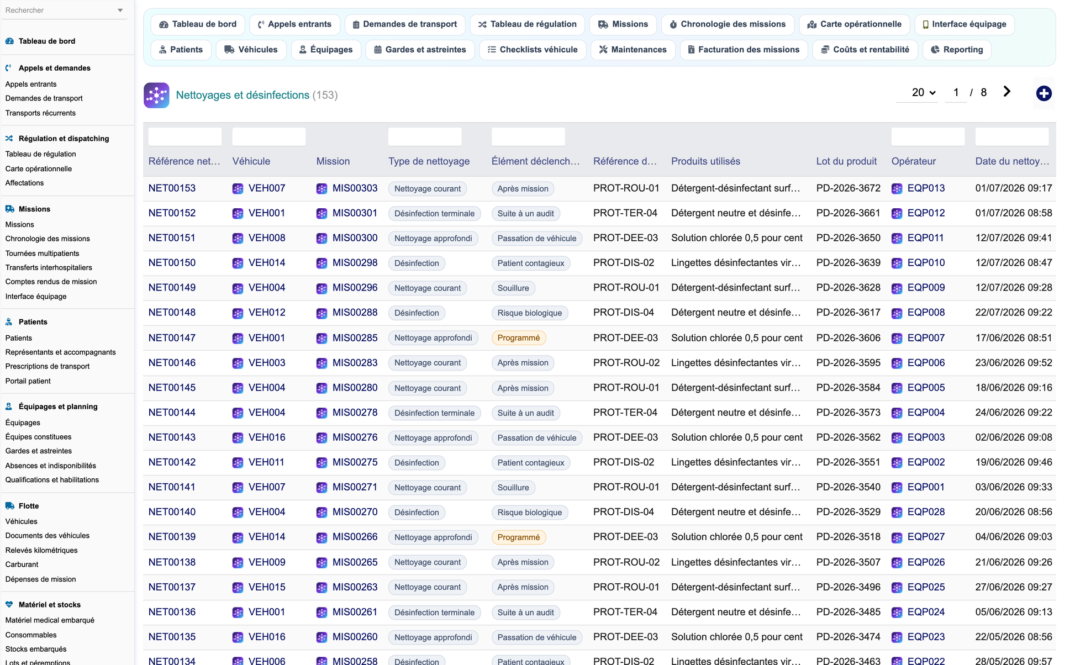Switch to Chronologie des missions tab
Screen dimensions: 1075x665
pyautogui.click(x=728, y=24)
